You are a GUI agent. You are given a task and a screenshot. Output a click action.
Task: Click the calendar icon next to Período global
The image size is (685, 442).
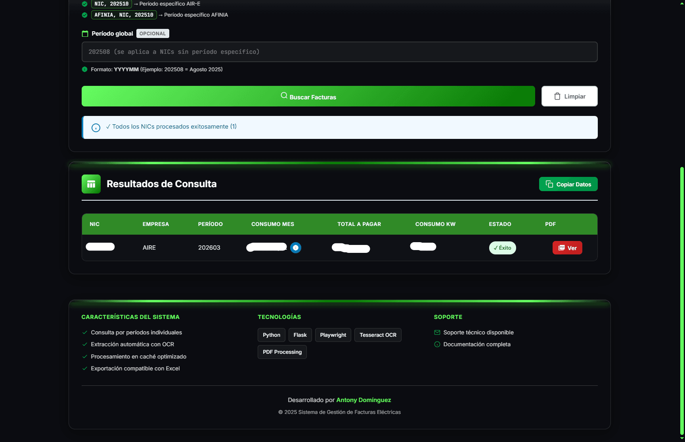[85, 34]
